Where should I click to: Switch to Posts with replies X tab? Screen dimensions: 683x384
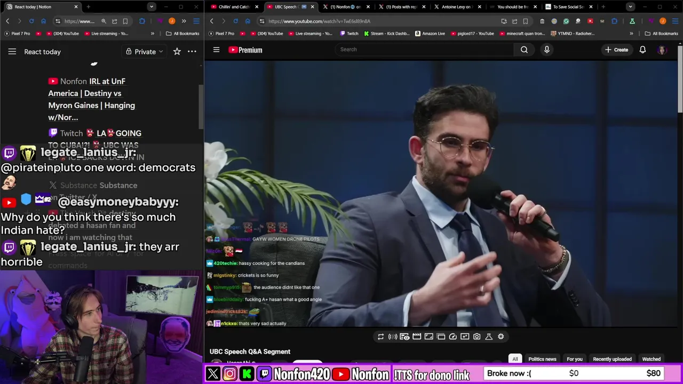[401, 7]
